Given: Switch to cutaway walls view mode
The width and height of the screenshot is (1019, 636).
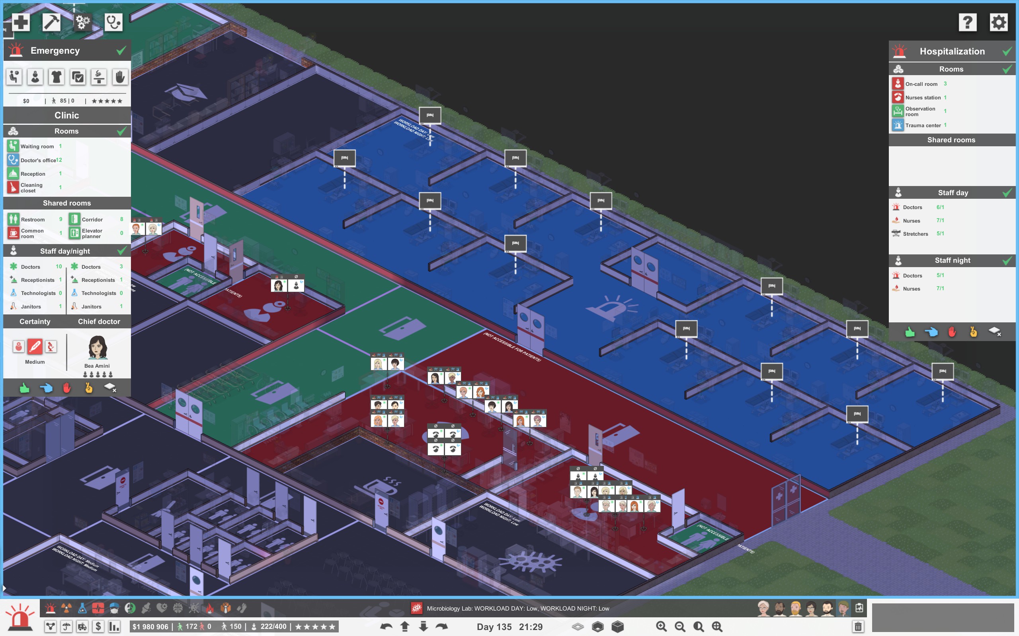Looking at the screenshot, I should tap(598, 626).
